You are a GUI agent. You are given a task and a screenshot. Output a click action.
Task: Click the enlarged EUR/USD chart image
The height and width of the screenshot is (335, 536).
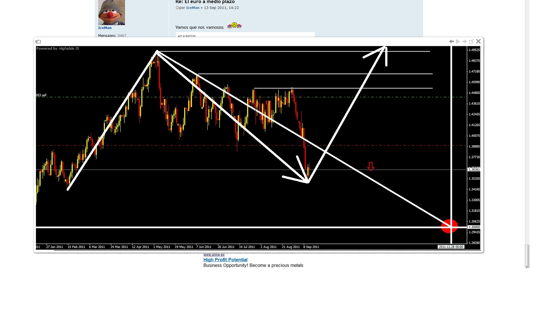258,148
